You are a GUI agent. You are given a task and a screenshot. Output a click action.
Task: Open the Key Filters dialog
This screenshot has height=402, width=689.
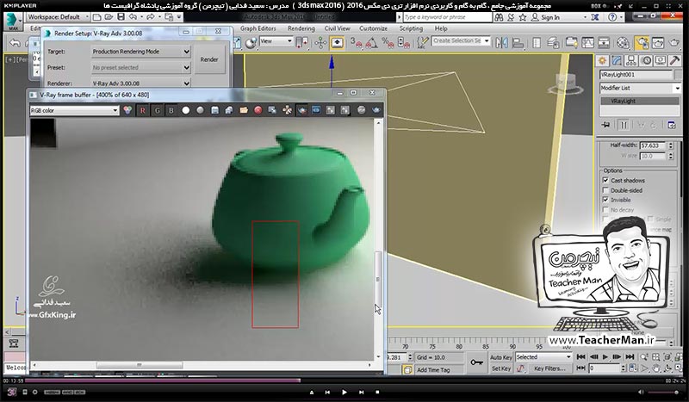pos(549,368)
